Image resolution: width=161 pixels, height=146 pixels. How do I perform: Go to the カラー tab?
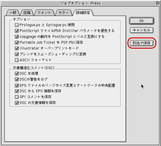point(63,13)
